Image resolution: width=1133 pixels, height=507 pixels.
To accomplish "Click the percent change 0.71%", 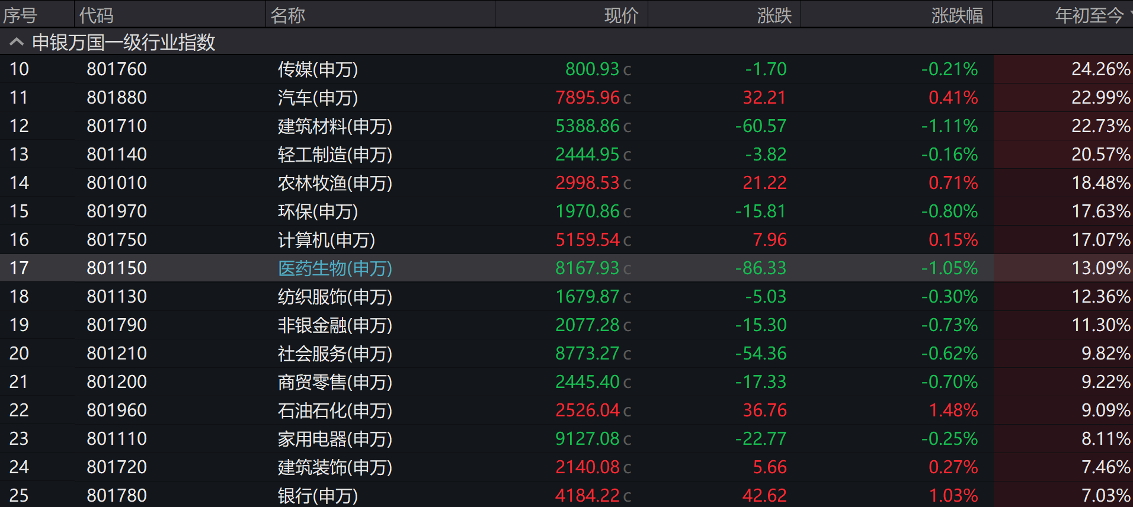I will 953,183.
